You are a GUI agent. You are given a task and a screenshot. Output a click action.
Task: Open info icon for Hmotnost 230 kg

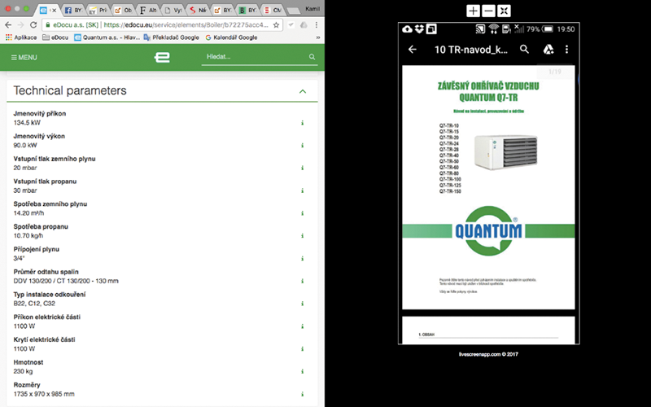click(303, 371)
